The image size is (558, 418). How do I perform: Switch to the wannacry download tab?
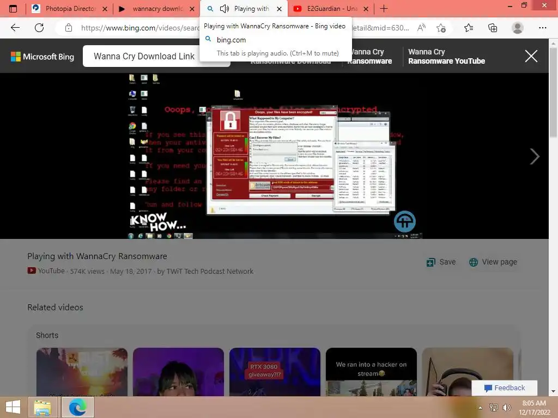point(156,9)
